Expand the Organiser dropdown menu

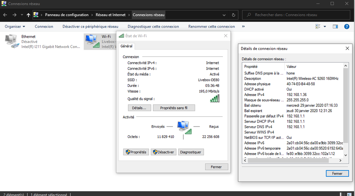pos(15,27)
